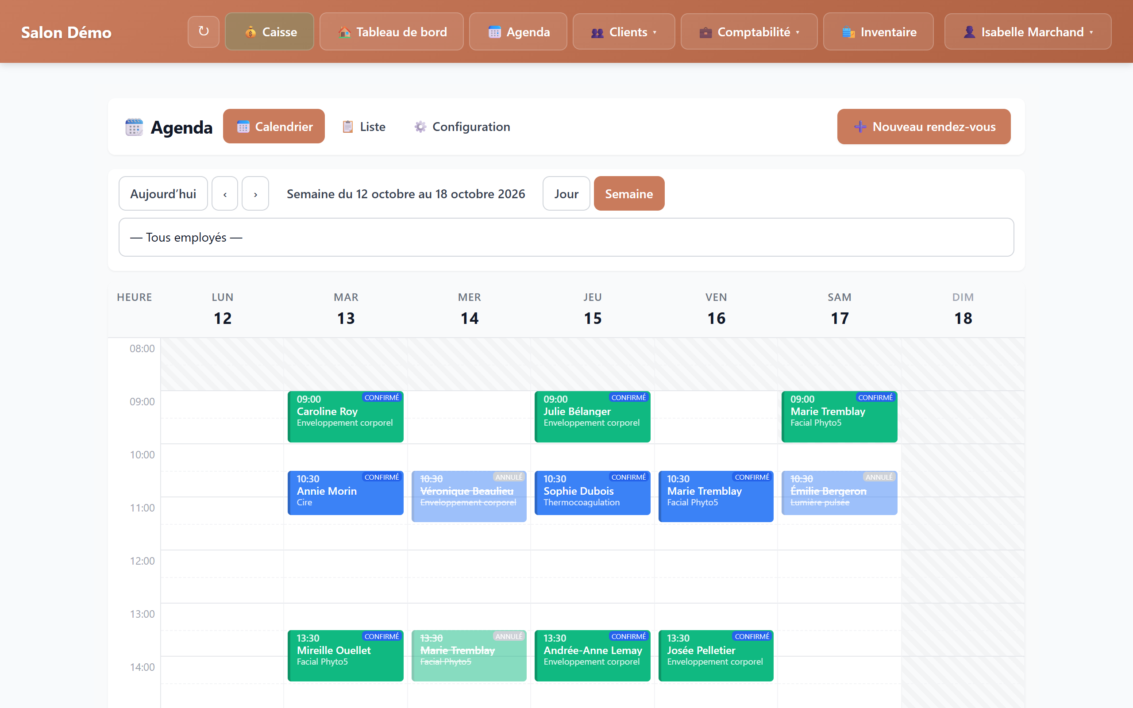Viewport: 1133px width, 708px height.
Task: Click the large Agenda heading calendar icon
Action: [134, 127]
